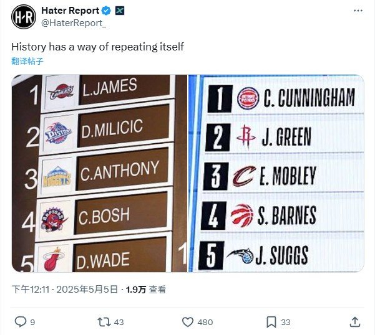
Task: Click the share upload icon
Action: tap(354, 322)
